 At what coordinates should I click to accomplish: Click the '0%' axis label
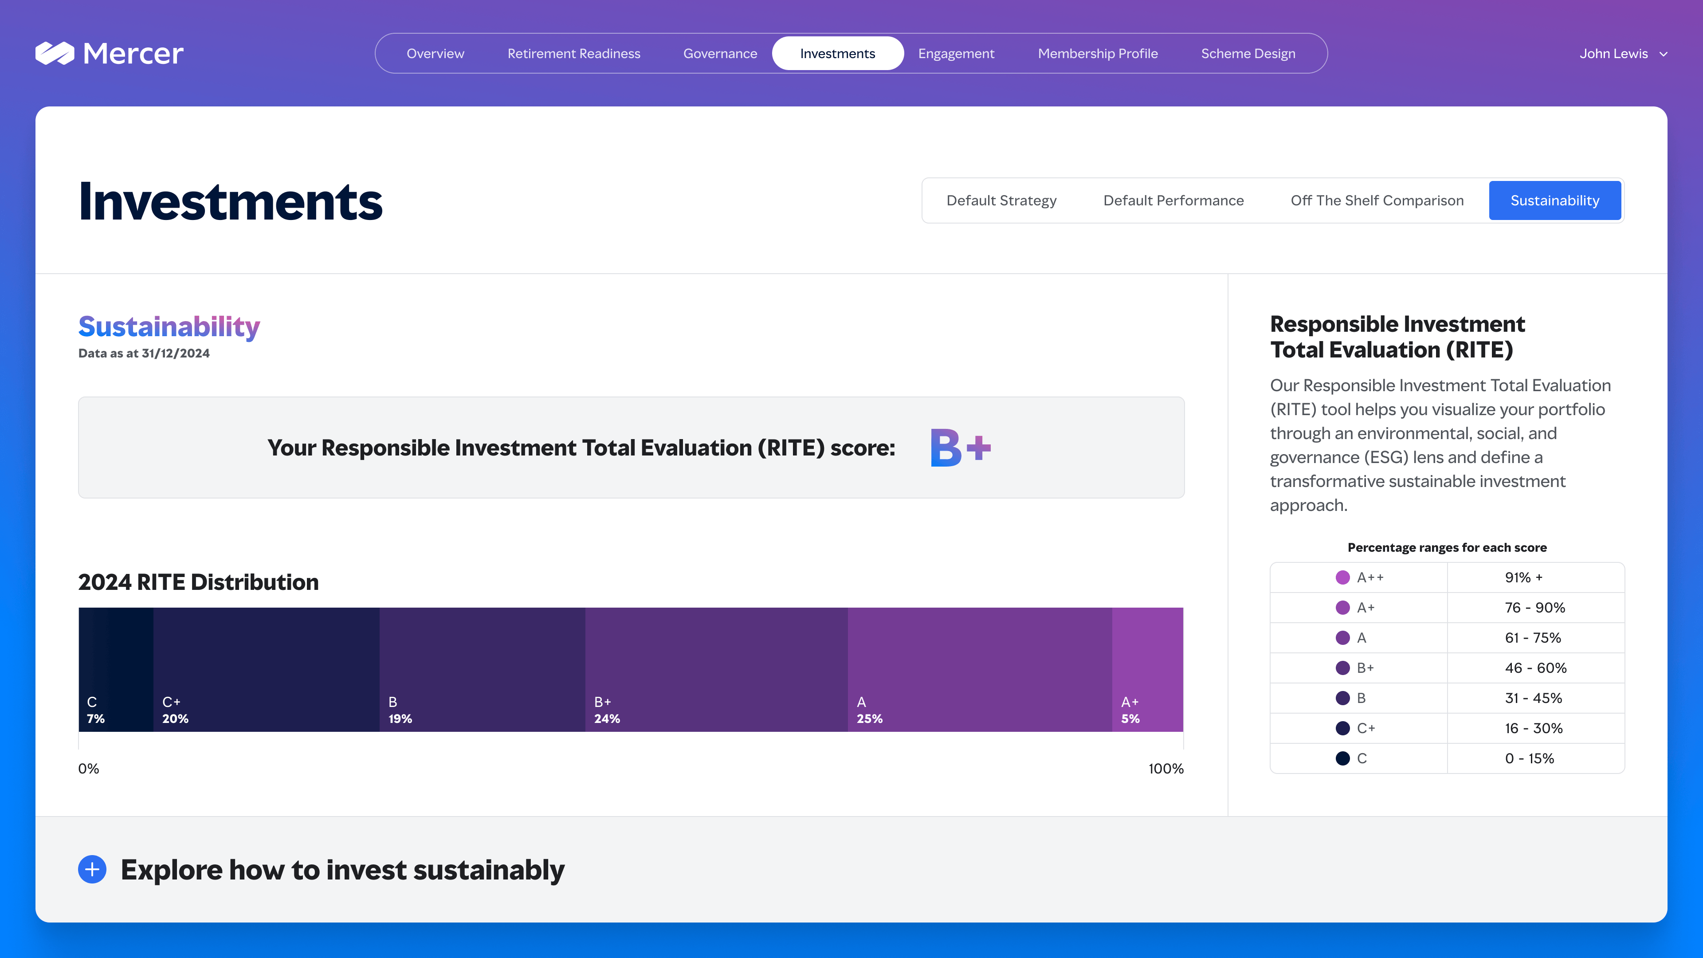point(89,768)
